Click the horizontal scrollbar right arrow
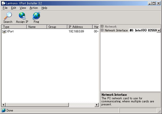Viewport: 162px width, 114px height. point(97,105)
